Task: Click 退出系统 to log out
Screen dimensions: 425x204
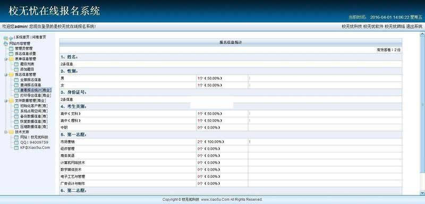Action: click(414, 27)
